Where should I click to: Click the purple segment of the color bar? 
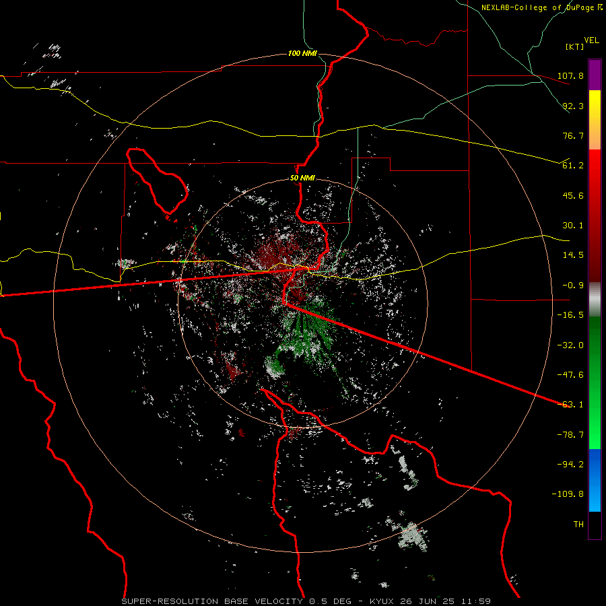point(595,75)
